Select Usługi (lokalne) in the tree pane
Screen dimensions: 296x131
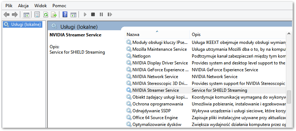pos(22,24)
